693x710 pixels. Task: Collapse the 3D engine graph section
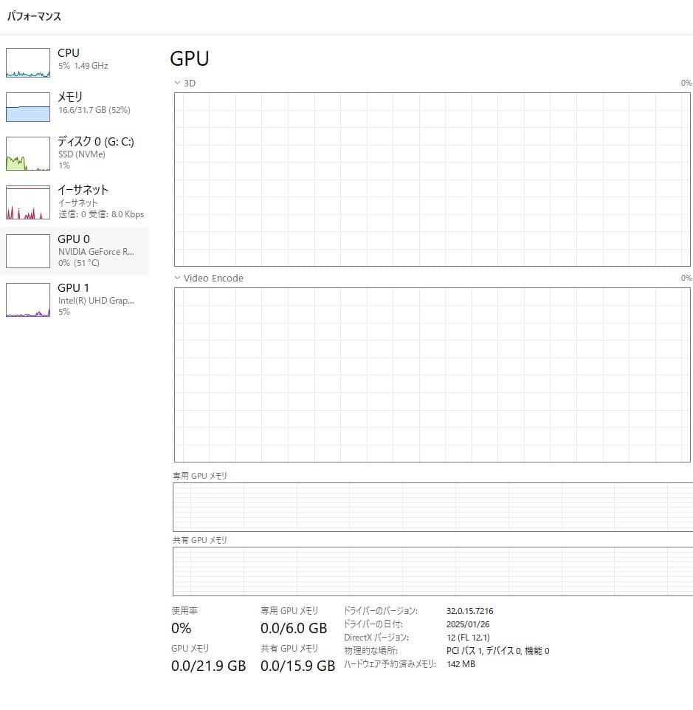click(177, 83)
